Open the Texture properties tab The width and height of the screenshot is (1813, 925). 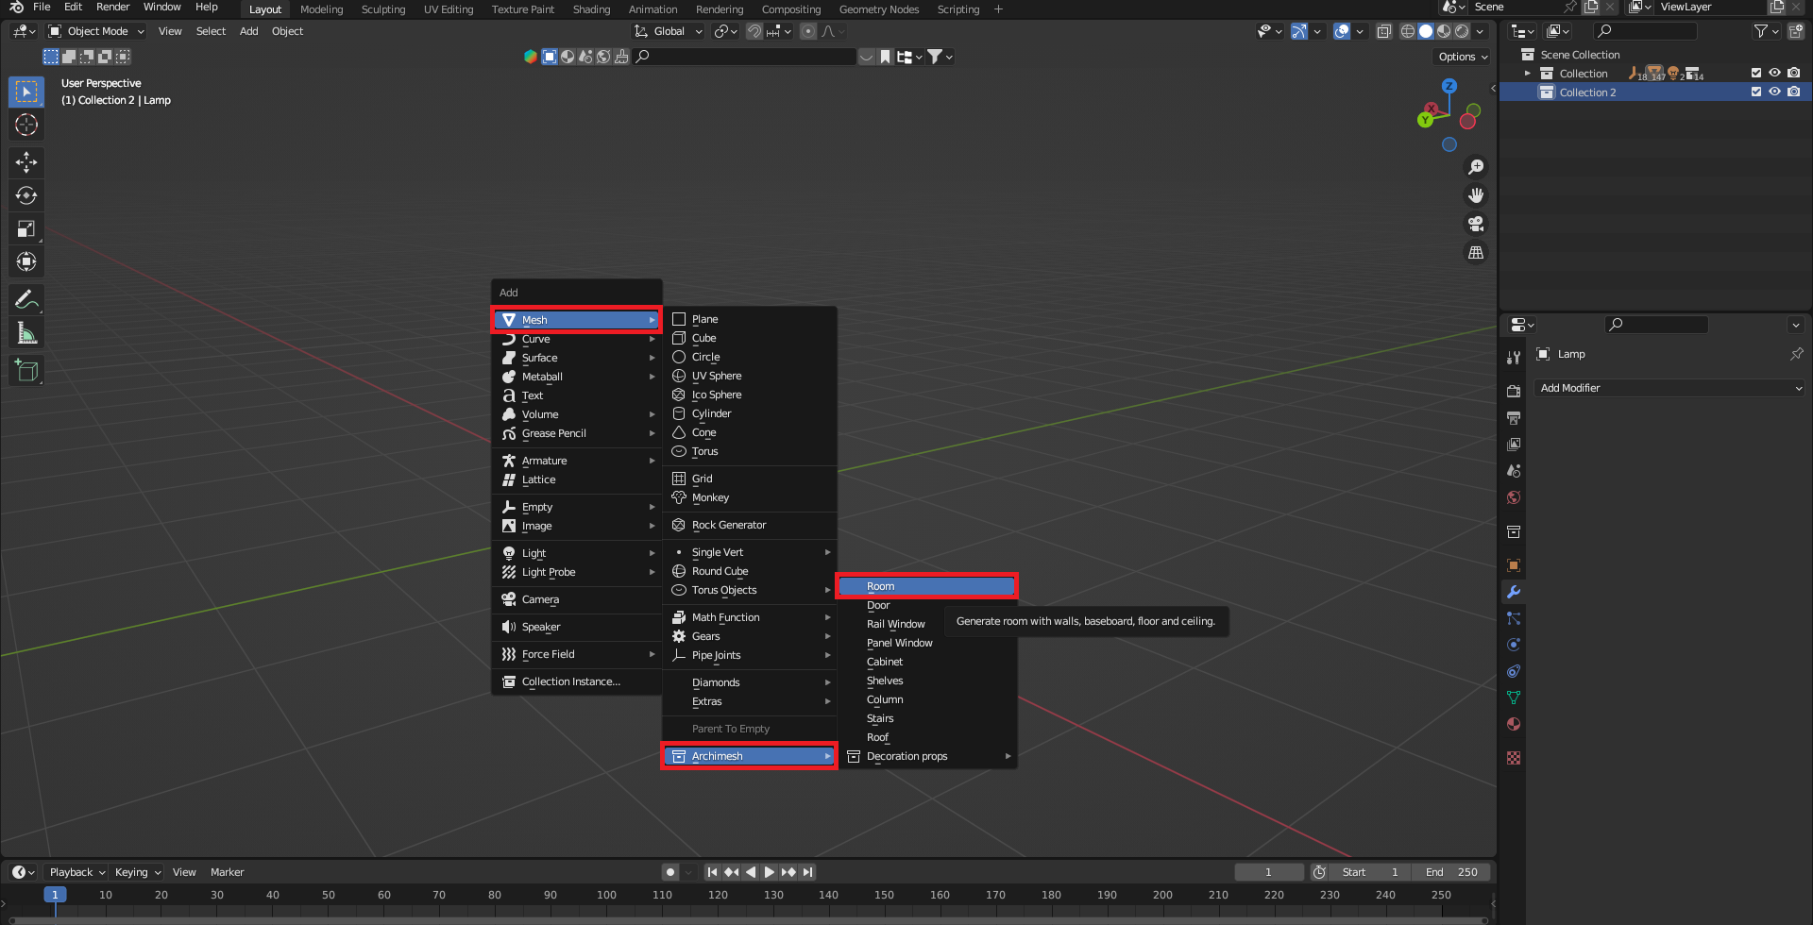(x=1514, y=758)
